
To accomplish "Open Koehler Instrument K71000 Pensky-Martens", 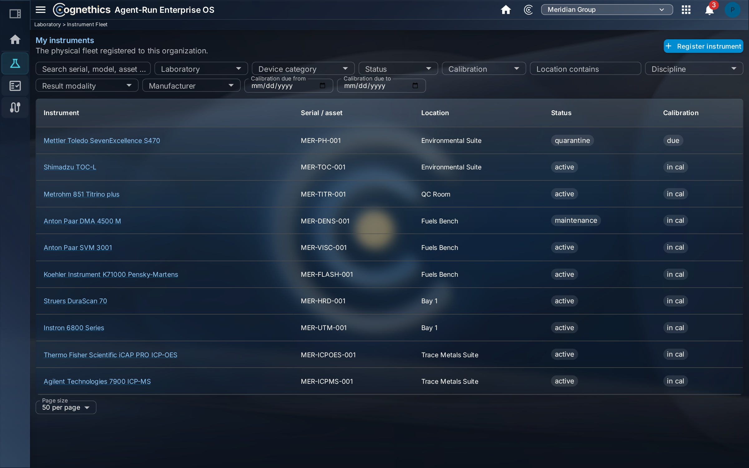I will click(x=111, y=274).
